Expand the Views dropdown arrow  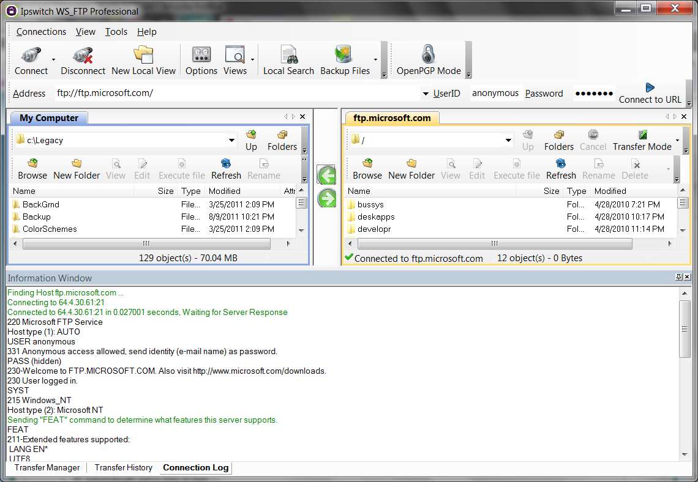click(252, 59)
